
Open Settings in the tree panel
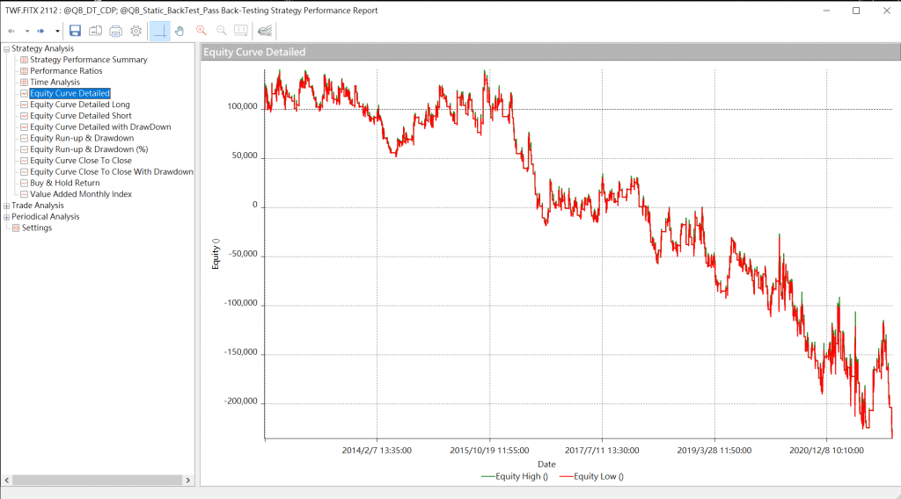pos(36,228)
